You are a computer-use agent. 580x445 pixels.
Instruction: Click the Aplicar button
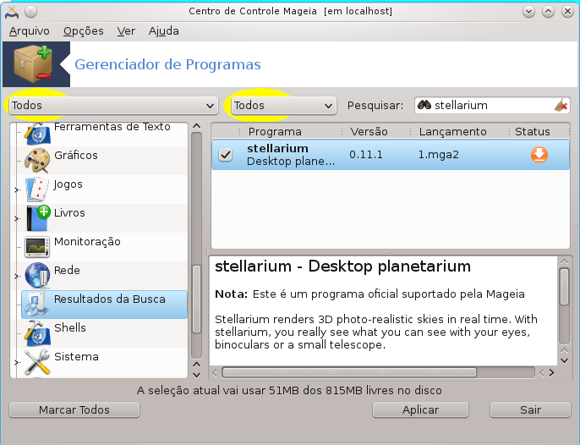(x=420, y=409)
